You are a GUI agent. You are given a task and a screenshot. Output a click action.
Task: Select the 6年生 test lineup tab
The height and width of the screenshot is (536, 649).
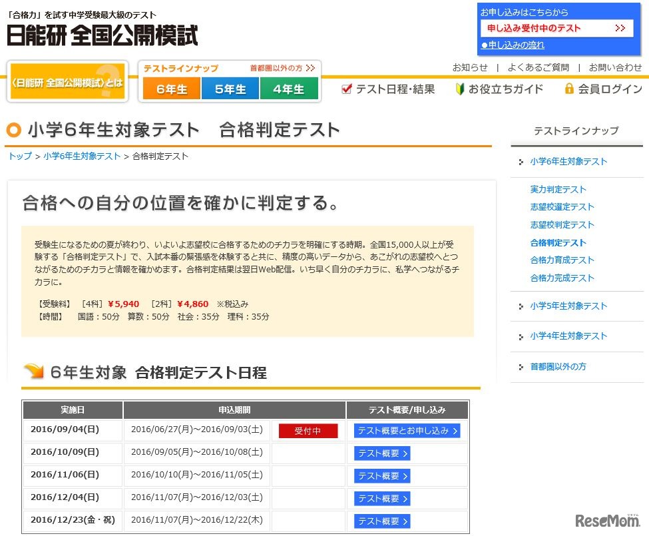click(172, 89)
